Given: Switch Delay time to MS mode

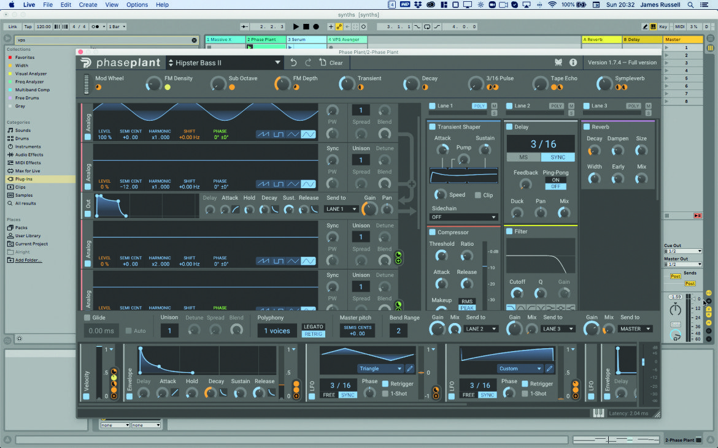Looking at the screenshot, I should click(x=523, y=158).
